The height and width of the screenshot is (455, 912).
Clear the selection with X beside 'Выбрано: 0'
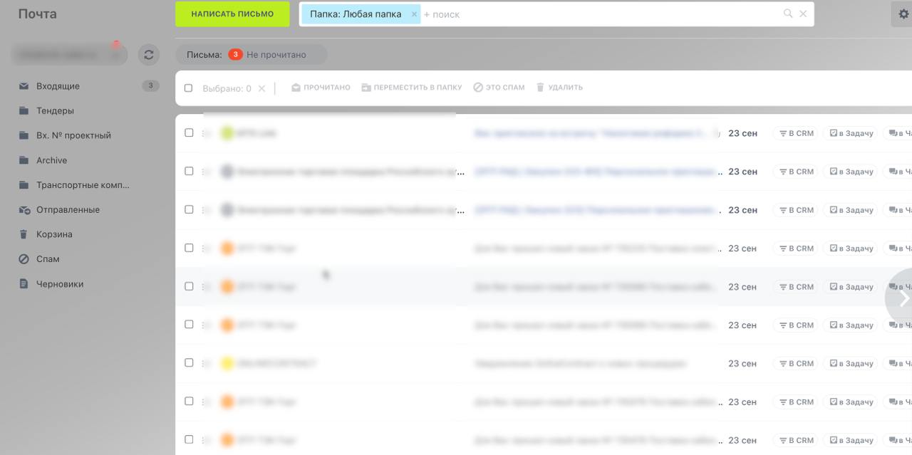click(261, 88)
